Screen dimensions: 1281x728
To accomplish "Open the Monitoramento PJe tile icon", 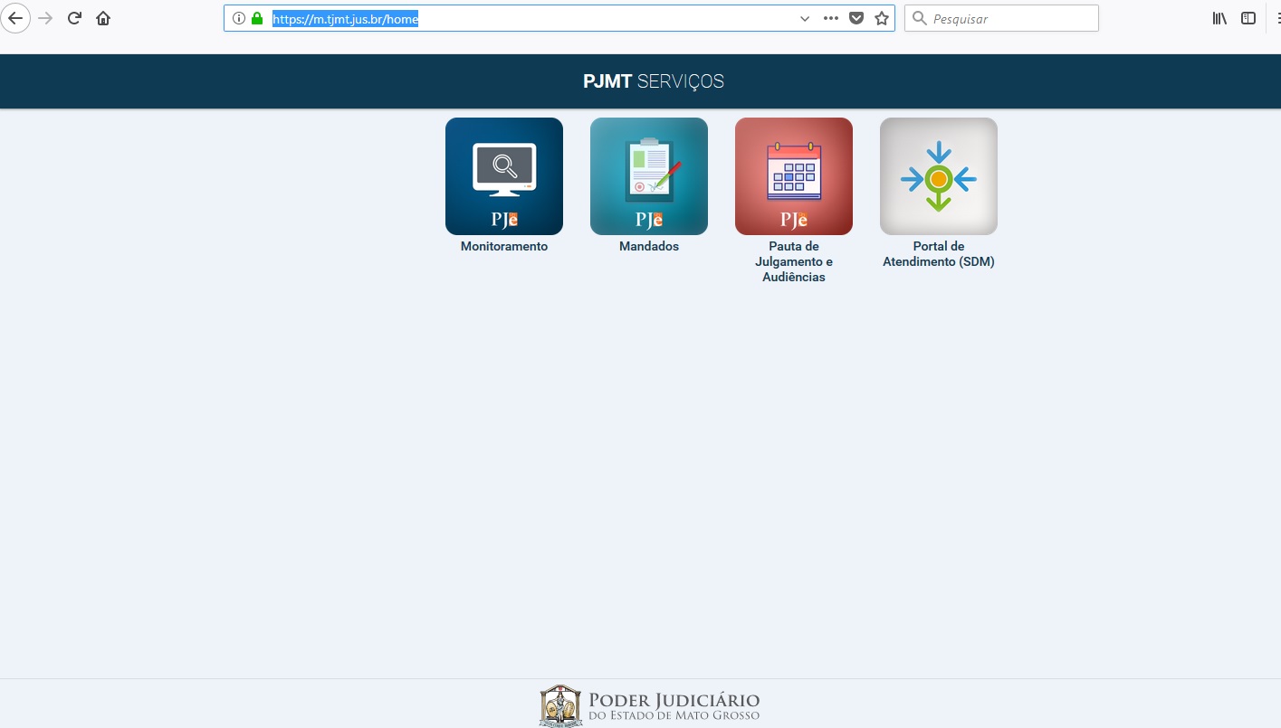I will pos(504,176).
